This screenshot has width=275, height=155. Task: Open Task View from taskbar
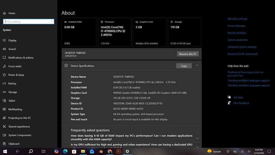click(44, 151)
